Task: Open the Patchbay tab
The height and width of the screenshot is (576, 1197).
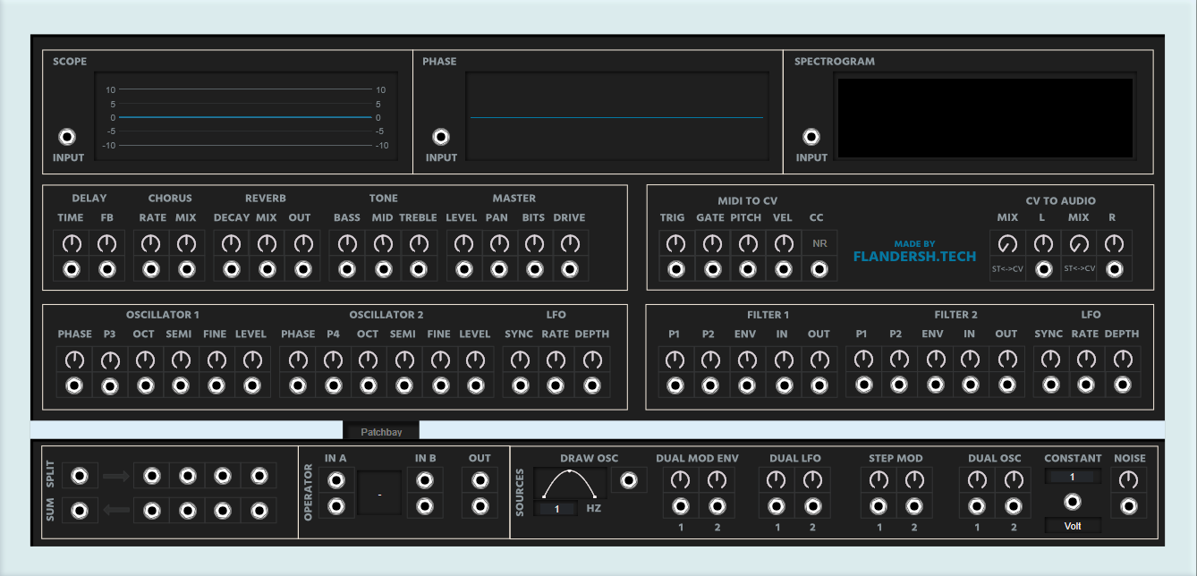Action: 381,431
